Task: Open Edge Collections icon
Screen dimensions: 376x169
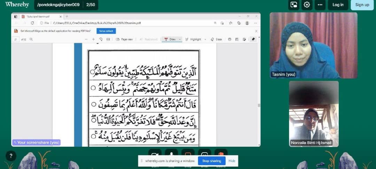Action: (239, 23)
